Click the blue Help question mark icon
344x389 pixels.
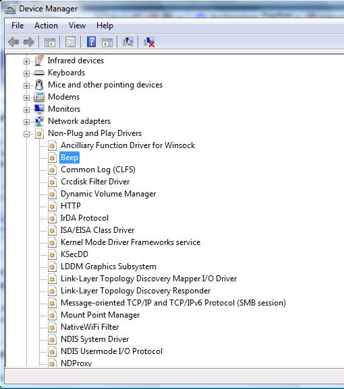pos(91,42)
